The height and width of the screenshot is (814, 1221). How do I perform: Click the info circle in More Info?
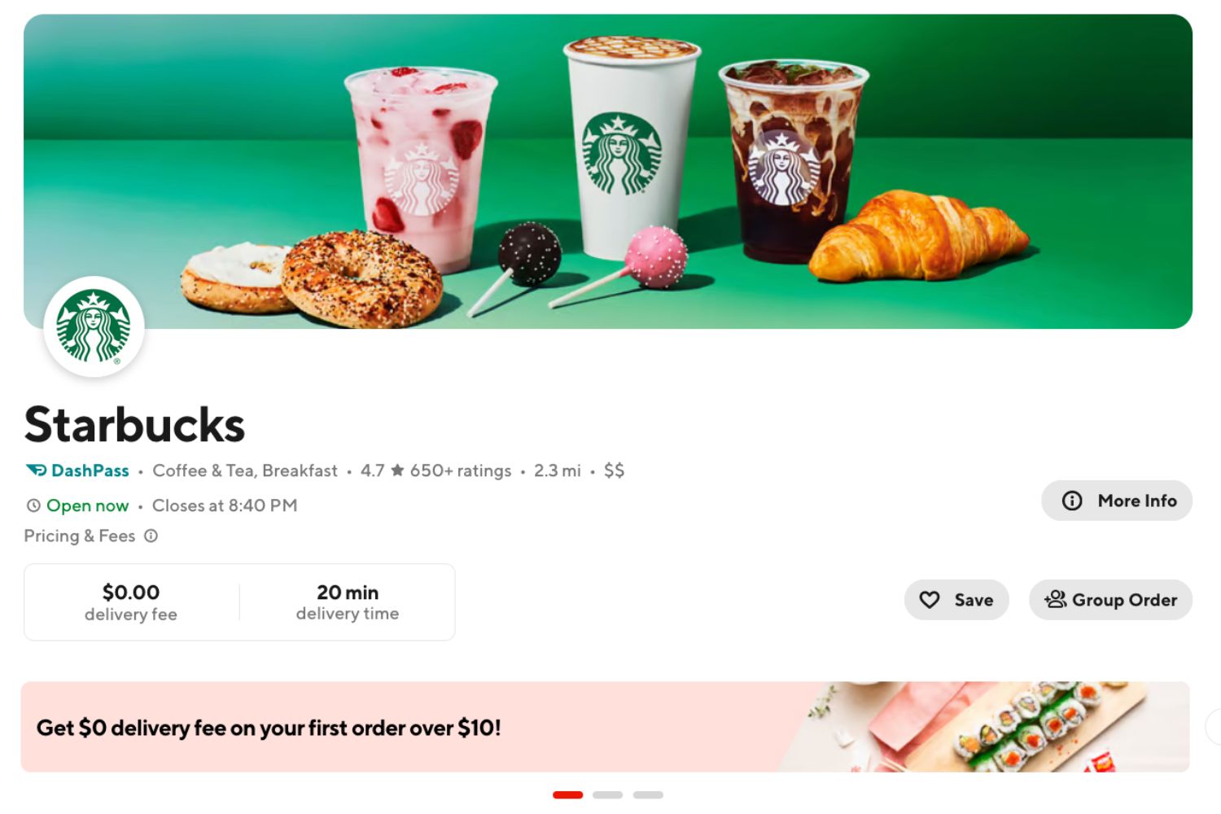[x=1072, y=501]
